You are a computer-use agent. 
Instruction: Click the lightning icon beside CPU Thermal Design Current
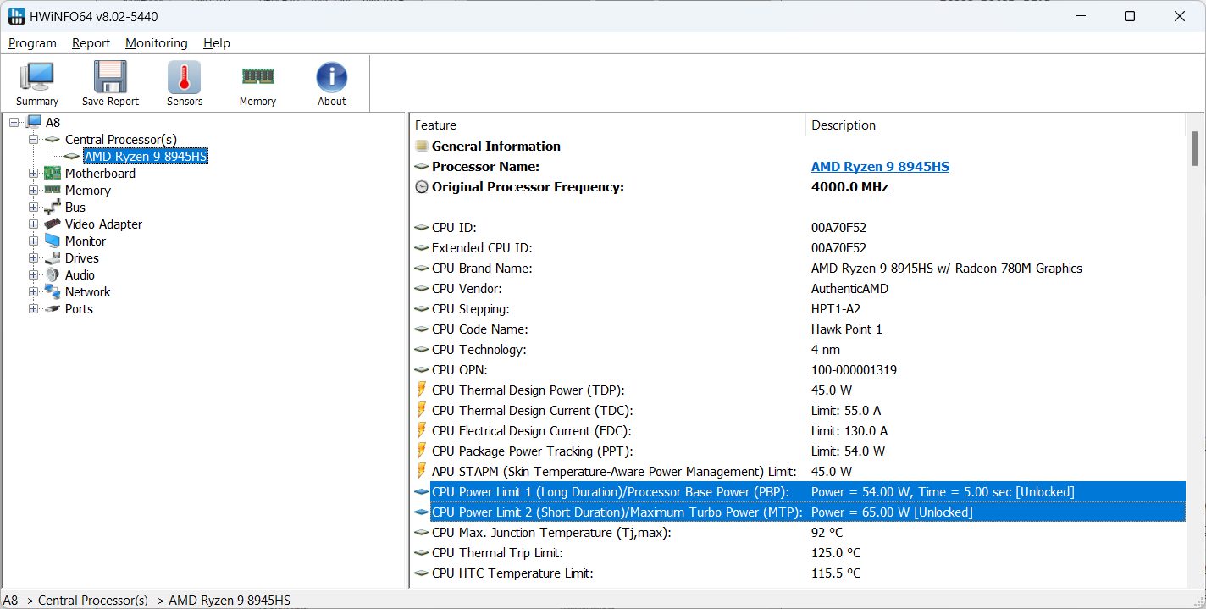click(422, 410)
